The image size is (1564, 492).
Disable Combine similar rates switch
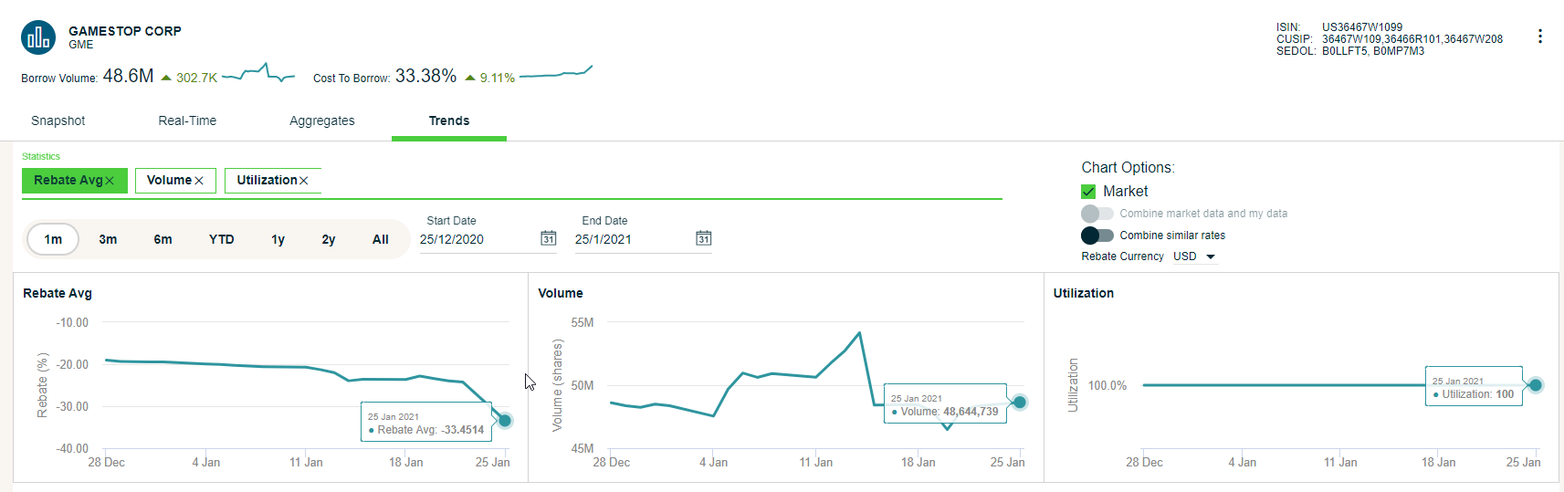coord(1097,236)
